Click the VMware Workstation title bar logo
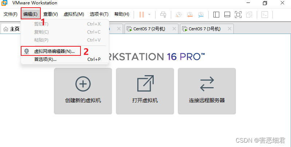 [x=4, y=3]
